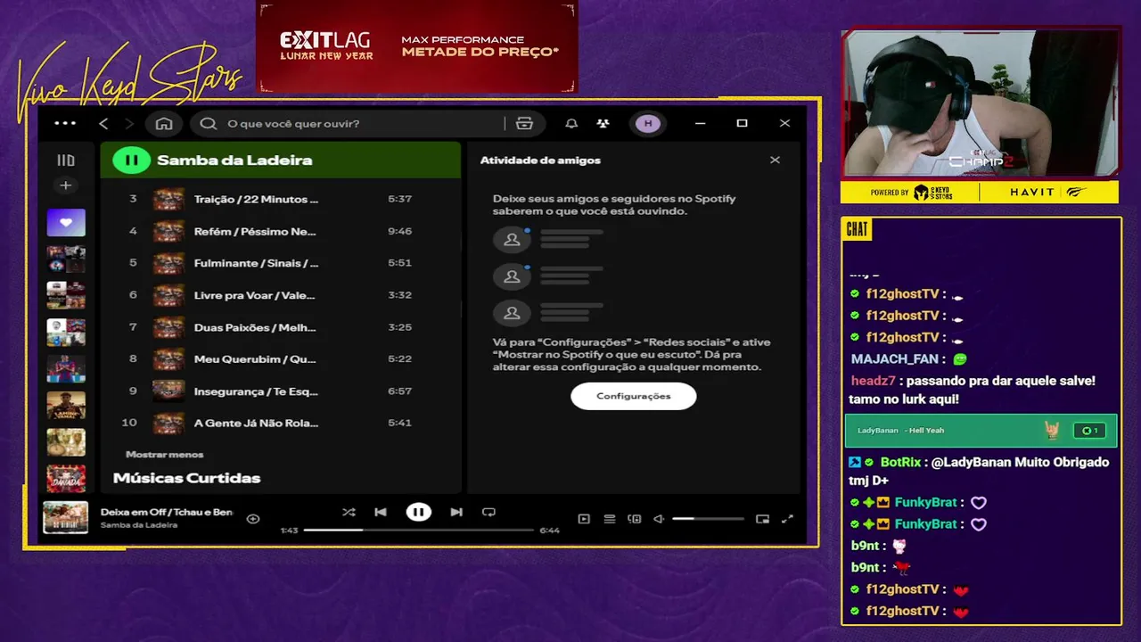Open Connect to a device

coord(635,518)
